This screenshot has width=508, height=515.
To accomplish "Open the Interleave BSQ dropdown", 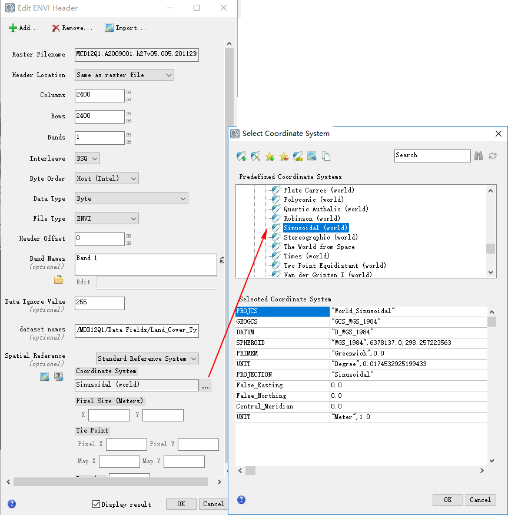I will click(87, 159).
